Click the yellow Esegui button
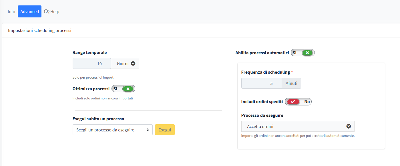This screenshot has height=166, width=400. (x=165, y=130)
